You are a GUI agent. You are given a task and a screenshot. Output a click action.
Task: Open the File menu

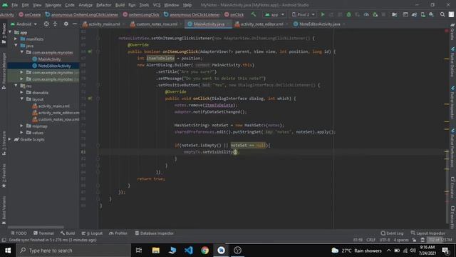click(x=14, y=5)
